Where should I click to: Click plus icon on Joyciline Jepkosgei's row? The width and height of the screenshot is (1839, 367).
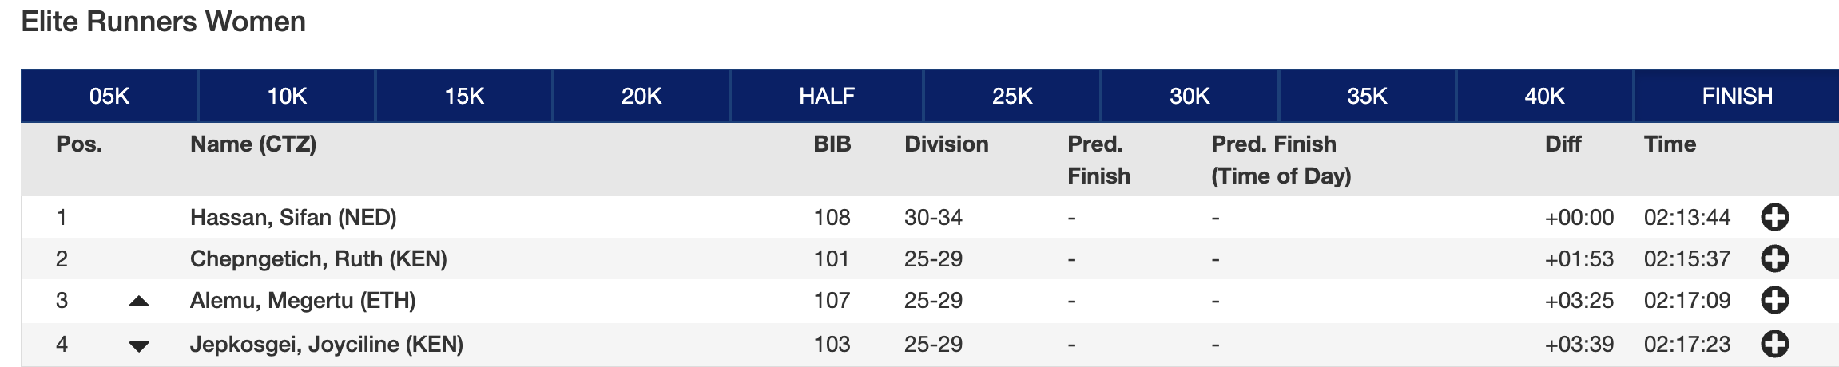point(1774,344)
